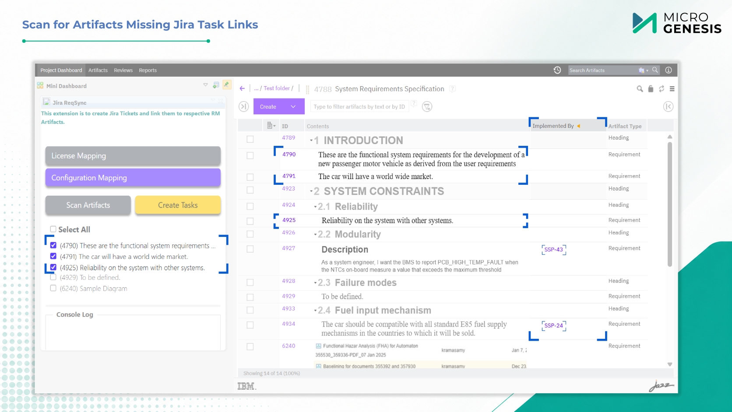Image resolution: width=732 pixels, height=412 pixels.
Task: Collapse the 2.1 Reliability section
Action: point(315,207)
